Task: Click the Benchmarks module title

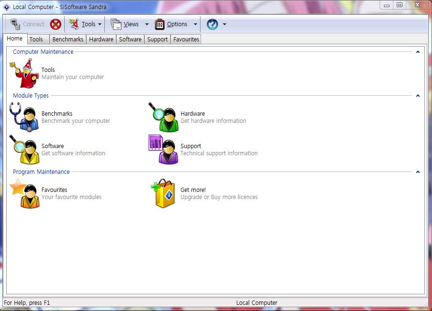Action: point(57,113)
